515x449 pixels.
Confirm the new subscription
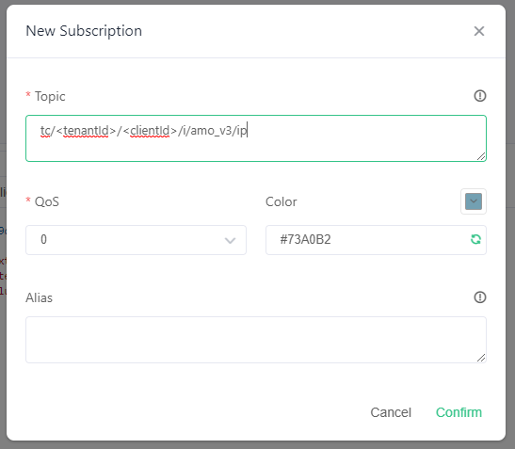pyautogui.click(x=459, y=412)
